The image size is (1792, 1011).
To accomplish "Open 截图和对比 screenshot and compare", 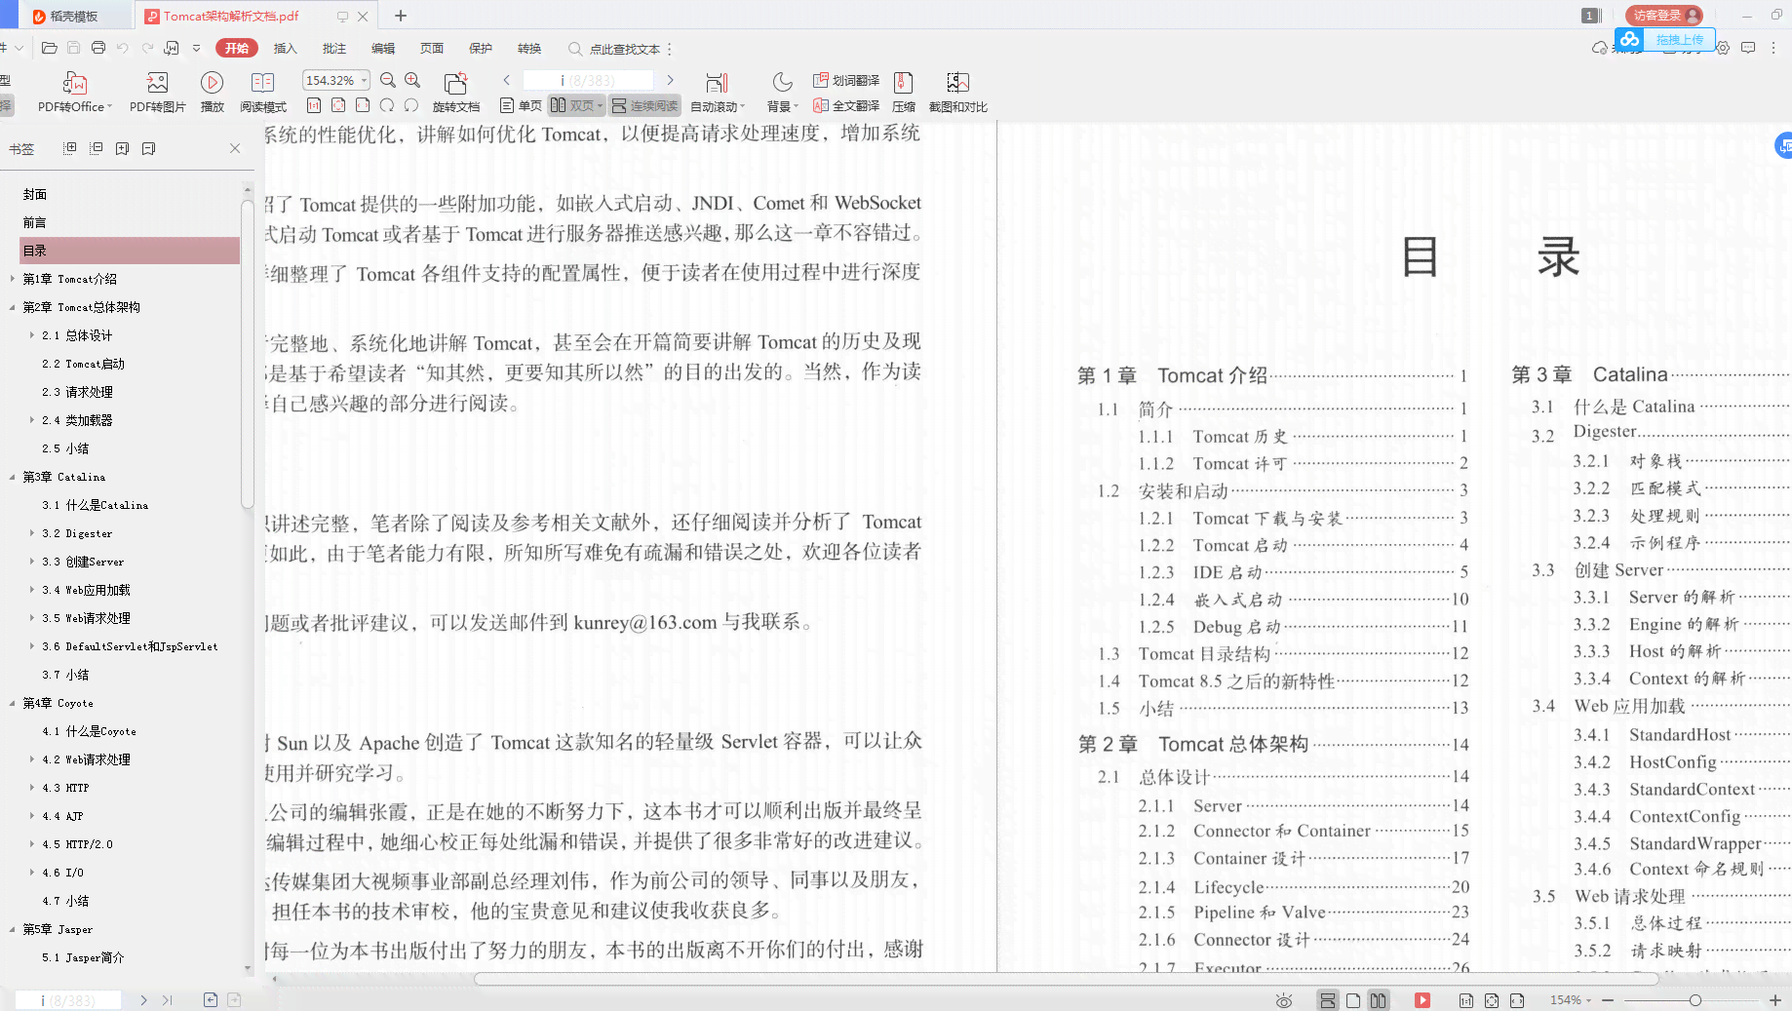I will pyautogui.click(x=957, y=93).
